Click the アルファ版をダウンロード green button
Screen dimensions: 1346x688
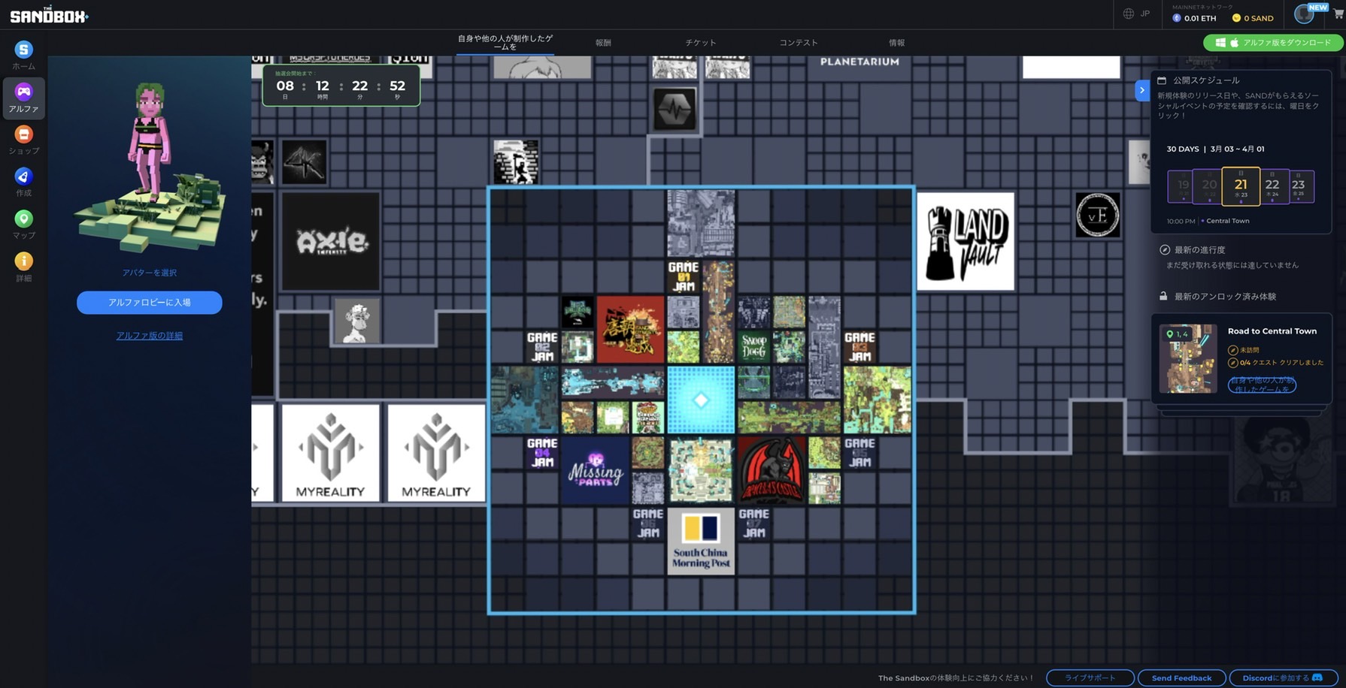1272,43
